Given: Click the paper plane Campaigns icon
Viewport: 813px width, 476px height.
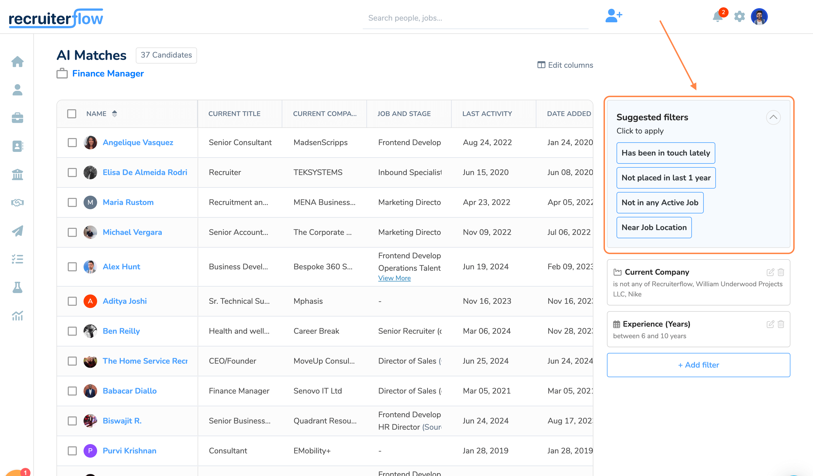Looking at the screenshot, I should (18, 231).
